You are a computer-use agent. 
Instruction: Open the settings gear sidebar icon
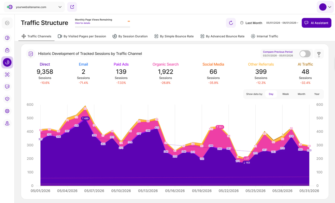(x=7, y=111)
